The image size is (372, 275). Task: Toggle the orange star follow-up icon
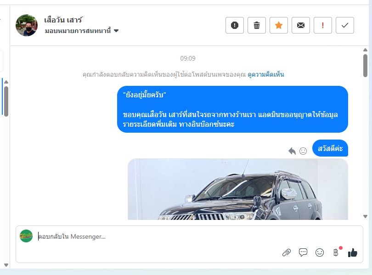coord(278,25)
